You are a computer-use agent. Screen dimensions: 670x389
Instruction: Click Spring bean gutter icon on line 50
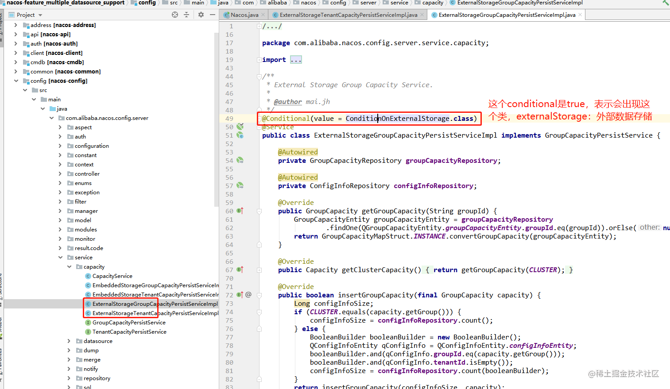[240, 127]
